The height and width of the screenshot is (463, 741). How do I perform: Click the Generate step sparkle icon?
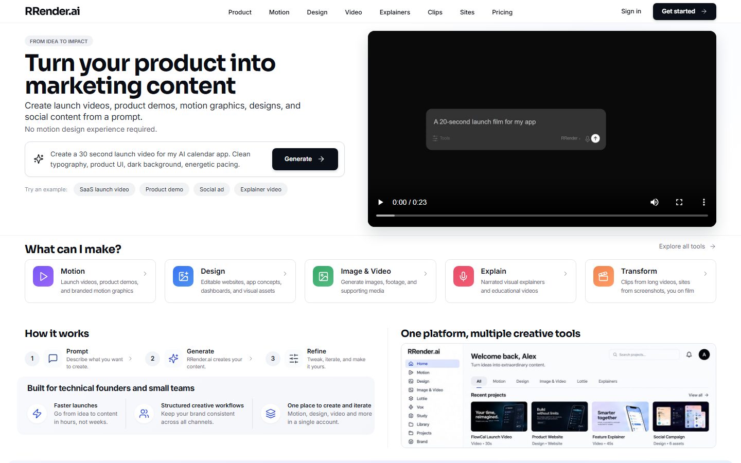coord(173,359)
